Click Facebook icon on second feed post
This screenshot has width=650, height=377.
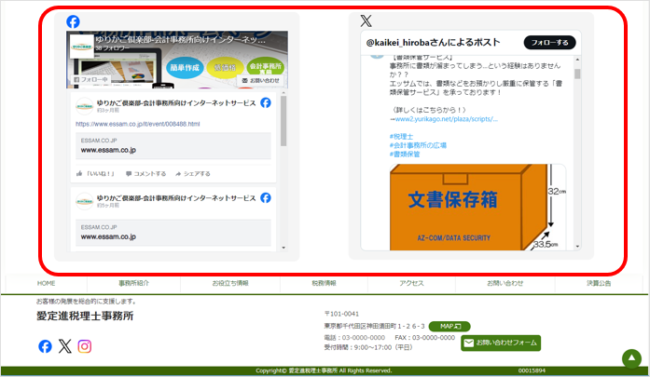pyautogui.click(x=266, y=198)
